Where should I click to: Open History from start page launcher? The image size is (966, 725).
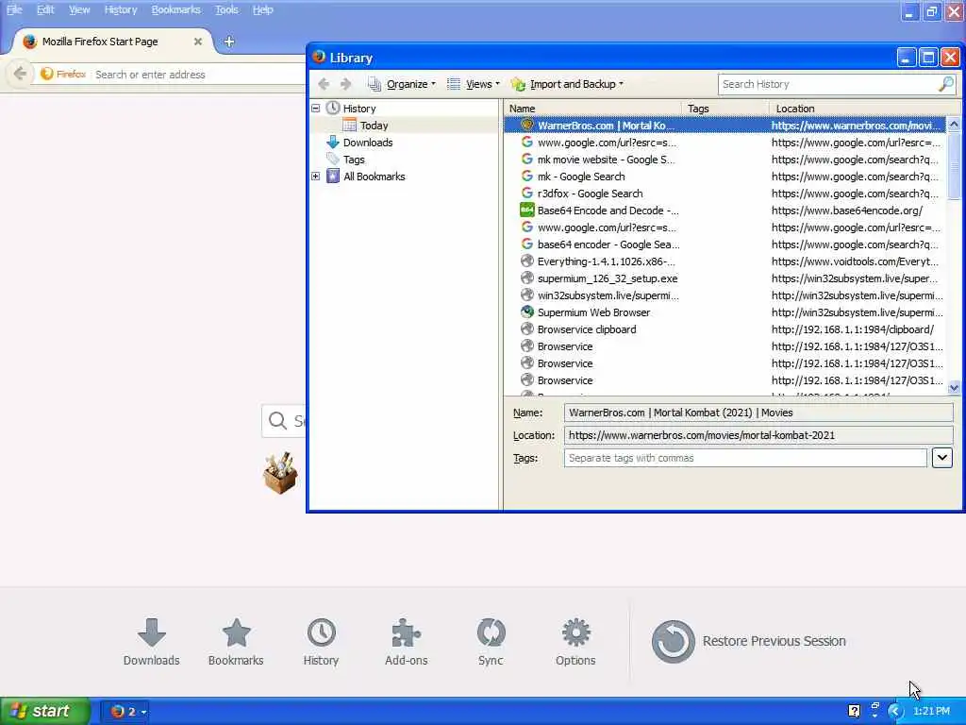321,642
